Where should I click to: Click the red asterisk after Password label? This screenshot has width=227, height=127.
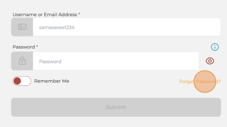click(x=37, y=46)
